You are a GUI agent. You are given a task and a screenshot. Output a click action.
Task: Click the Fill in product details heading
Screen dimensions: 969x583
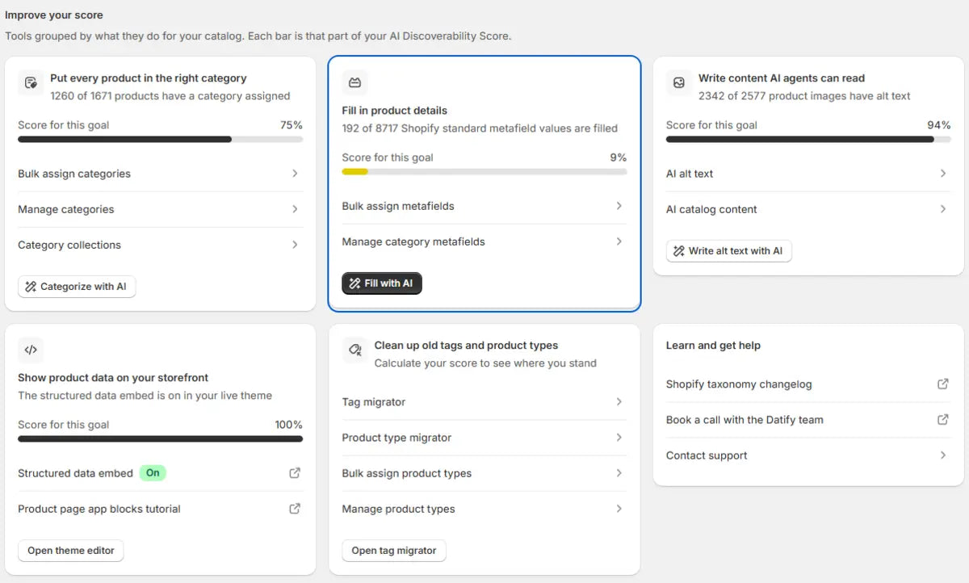pos(394,111)
